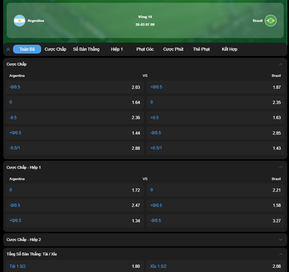
Task: Collapse tabs with double-chevron up icon
Action: click(x=8, y=49)
